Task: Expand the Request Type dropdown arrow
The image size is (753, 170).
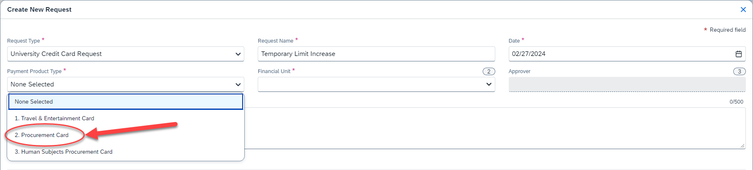Action: 238,54
